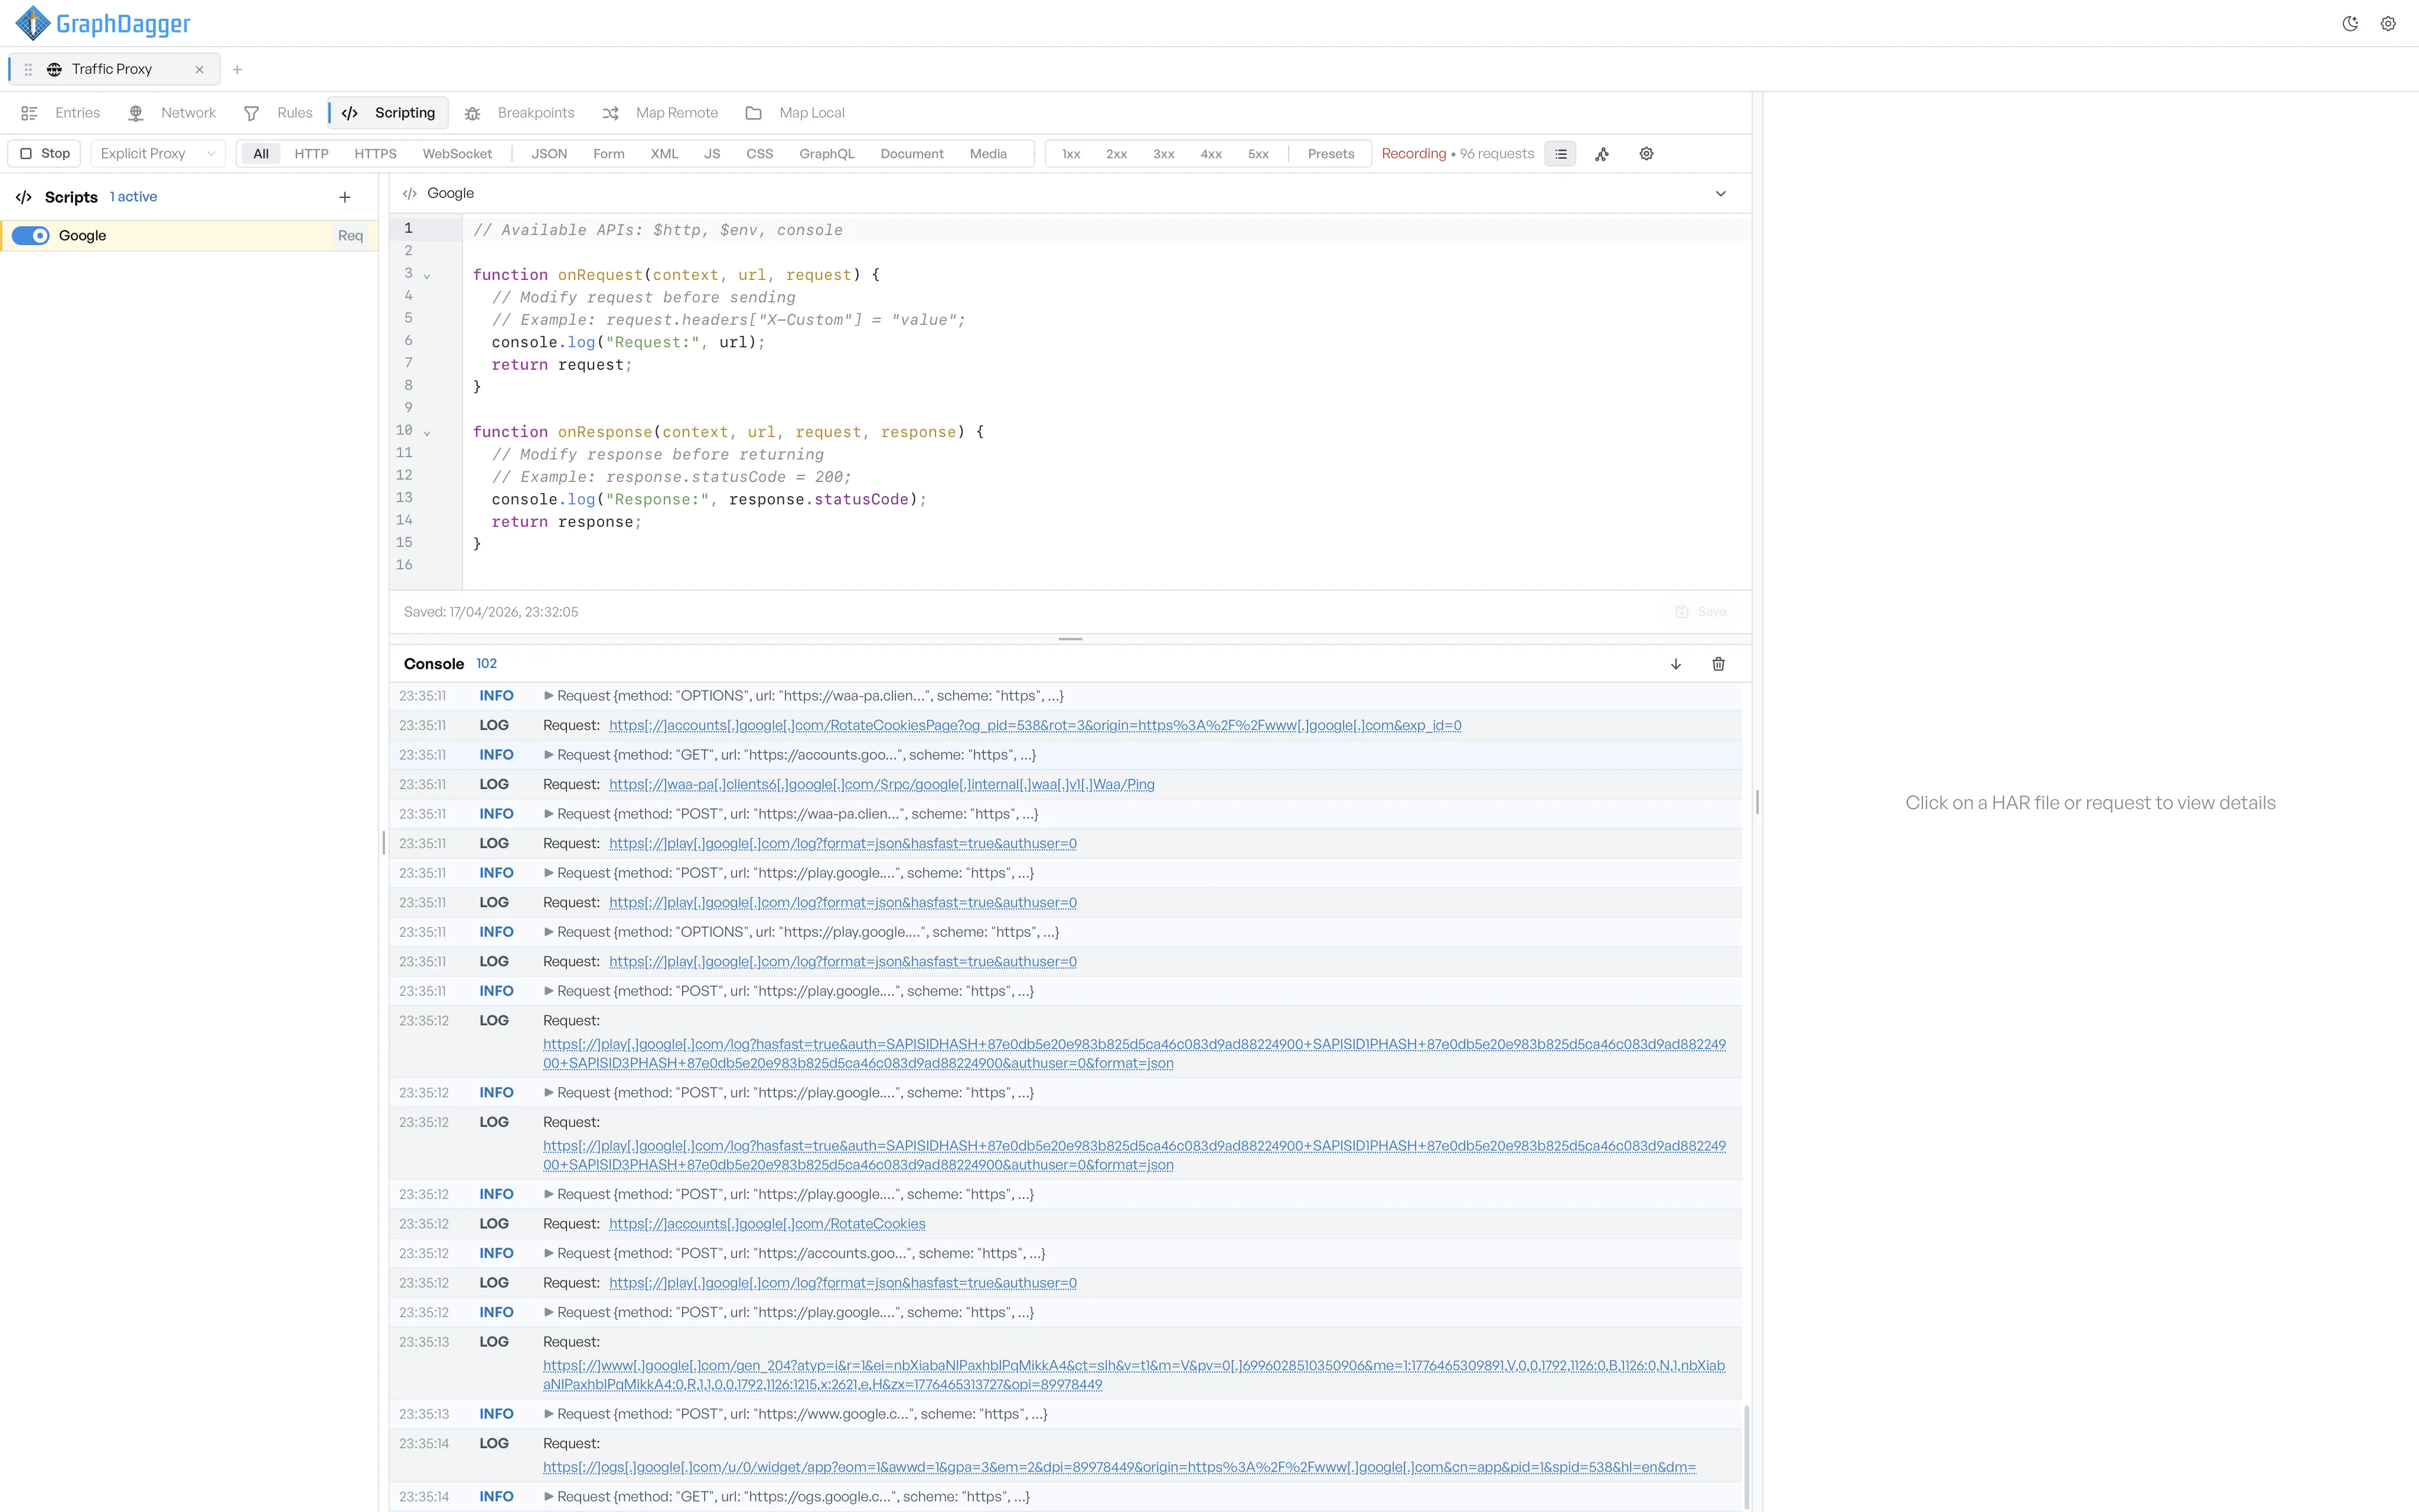The image size is (2419, 1512).
Task: Open app settings gear in top bar
Action: click(x=2388, y=24)
